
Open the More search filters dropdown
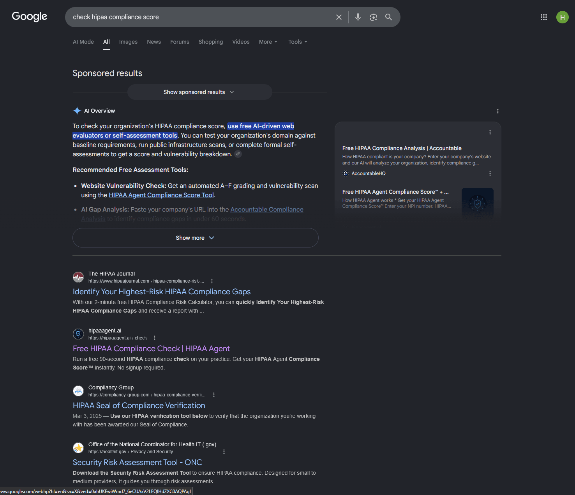coord(268,42)
